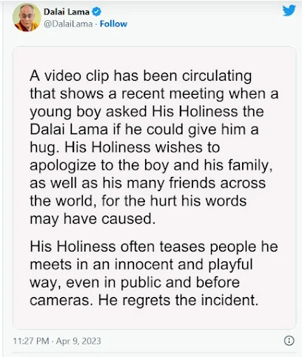
Task: Click the Dalai Lama display name
Action: point(67,12)
